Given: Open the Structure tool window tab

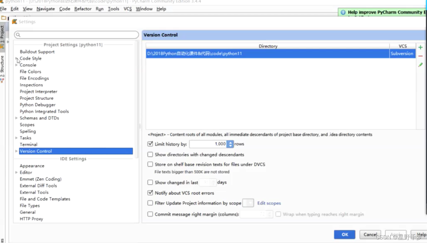Looking at the screenshot, I should click(2, 69).
